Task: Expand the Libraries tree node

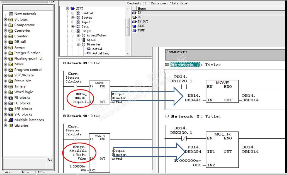Action: [x=6, y=126]
